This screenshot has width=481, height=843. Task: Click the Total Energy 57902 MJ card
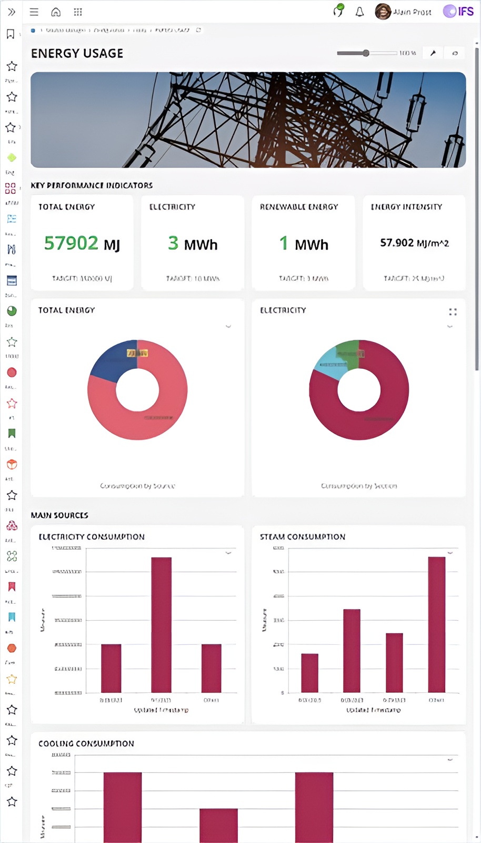tap(82, 243)
